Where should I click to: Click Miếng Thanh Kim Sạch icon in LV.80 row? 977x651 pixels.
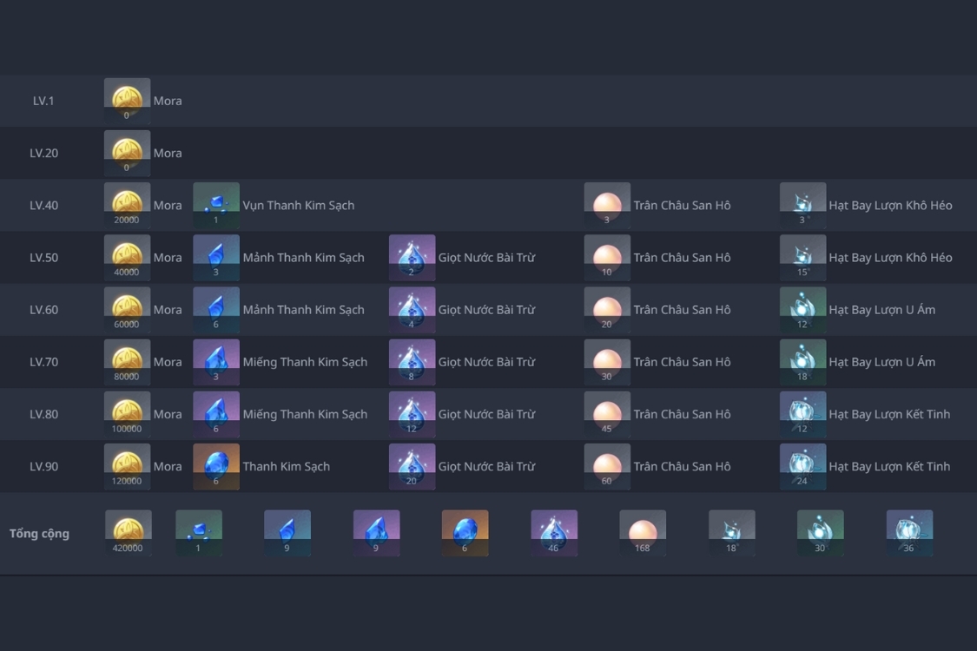(216, 414)
